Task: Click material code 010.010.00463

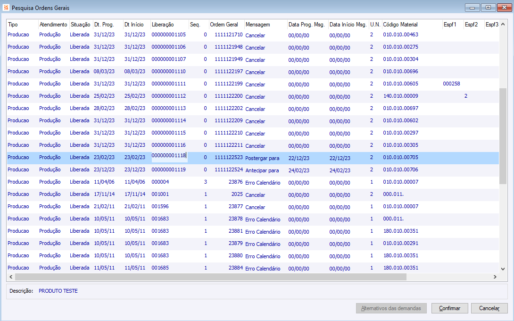Action: tap(400, 34)
